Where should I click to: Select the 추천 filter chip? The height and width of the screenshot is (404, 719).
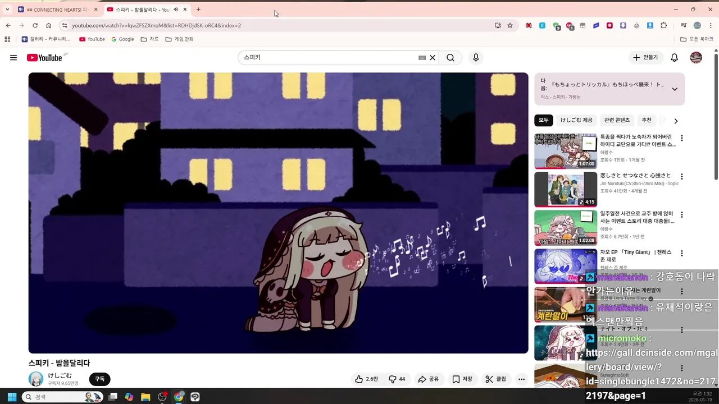(647, 121)
